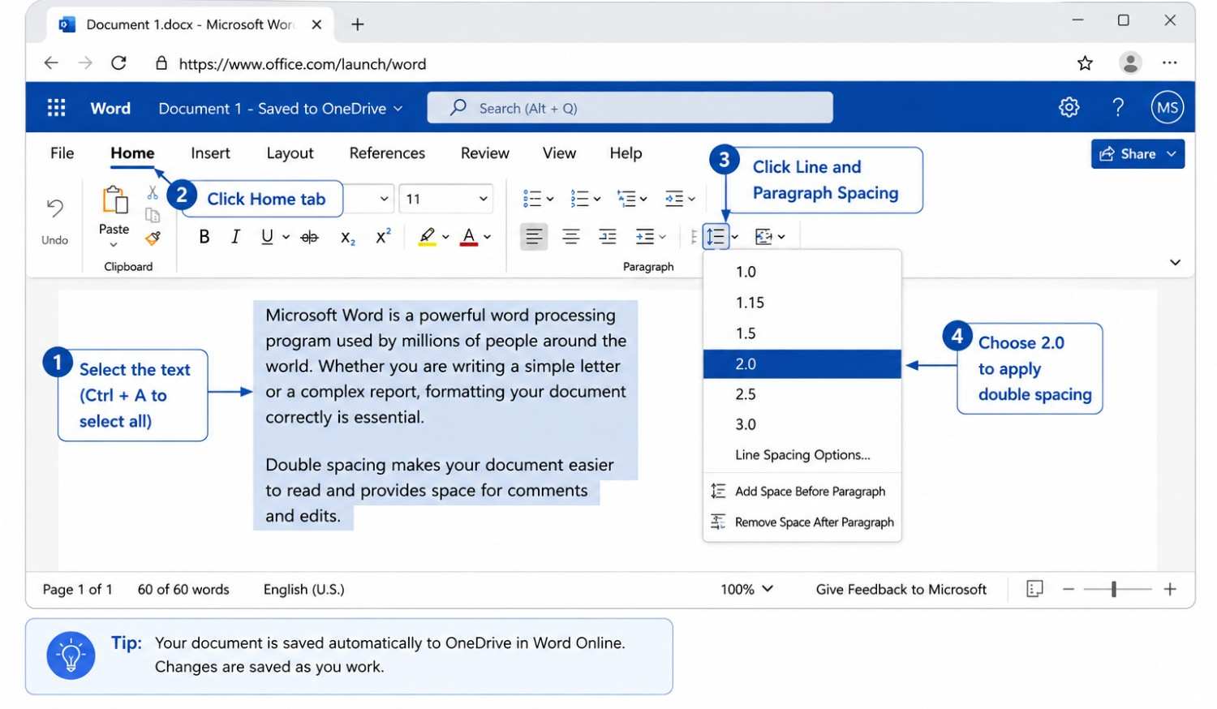Expand the Numbering style dropdown arrow

[597, 199]
